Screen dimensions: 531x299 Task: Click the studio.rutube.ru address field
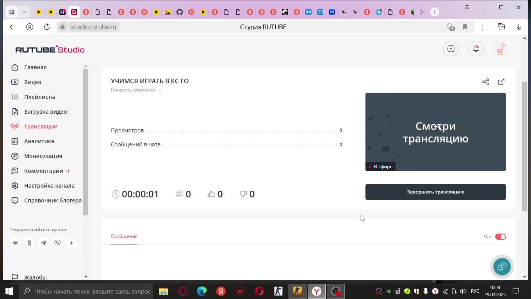93,27
